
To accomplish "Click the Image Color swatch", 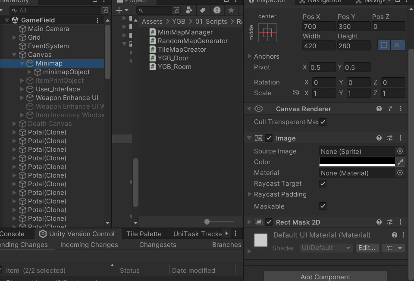I will pyautogui.click(x=357, y=162).
